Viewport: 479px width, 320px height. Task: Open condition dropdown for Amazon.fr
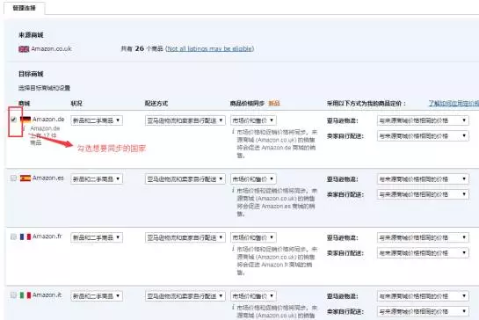[97, 237]
